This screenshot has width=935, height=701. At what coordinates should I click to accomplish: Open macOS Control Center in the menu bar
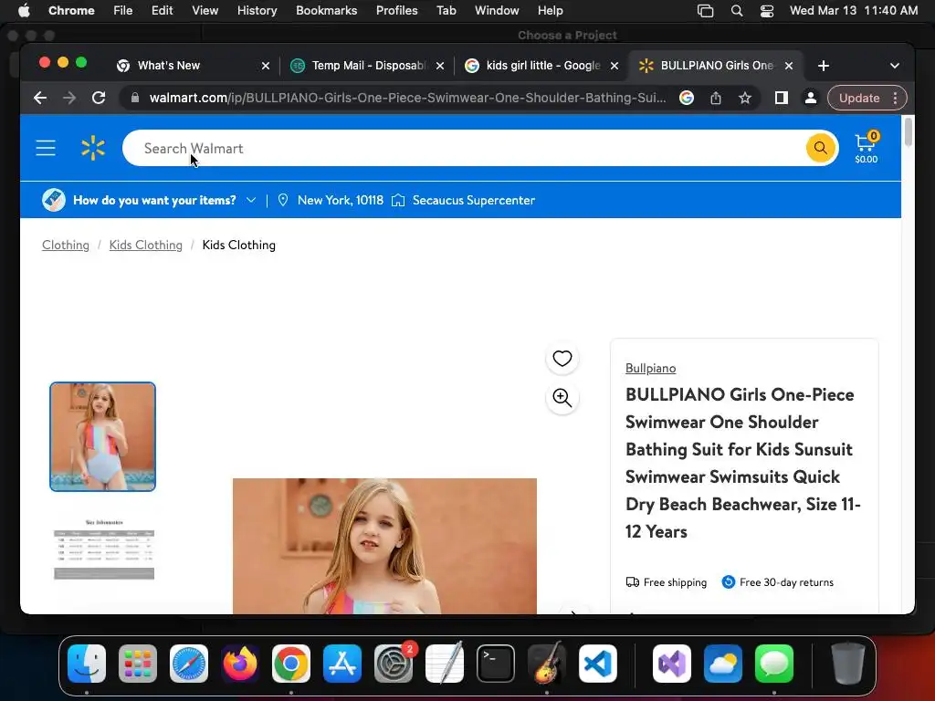(767, 11)
